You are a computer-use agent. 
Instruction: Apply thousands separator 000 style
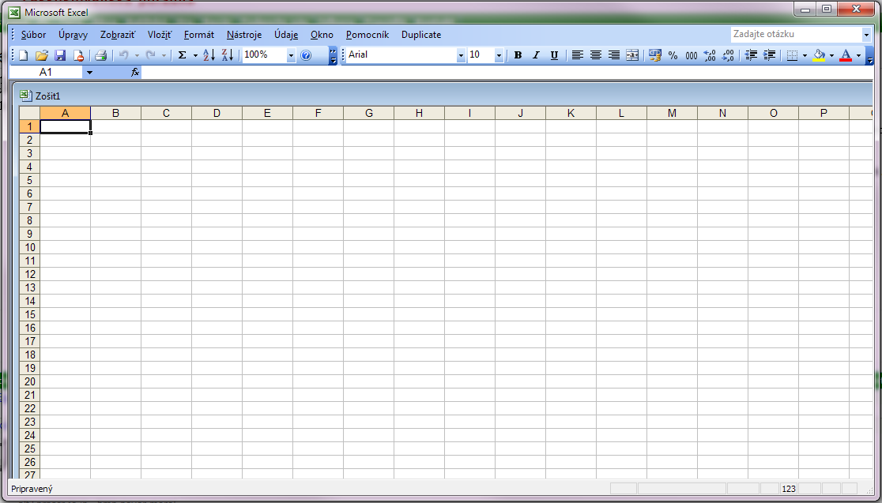coord(692,55)
